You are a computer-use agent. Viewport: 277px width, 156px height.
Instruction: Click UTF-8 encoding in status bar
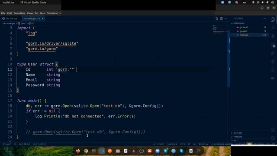click(x=183, y=144)
